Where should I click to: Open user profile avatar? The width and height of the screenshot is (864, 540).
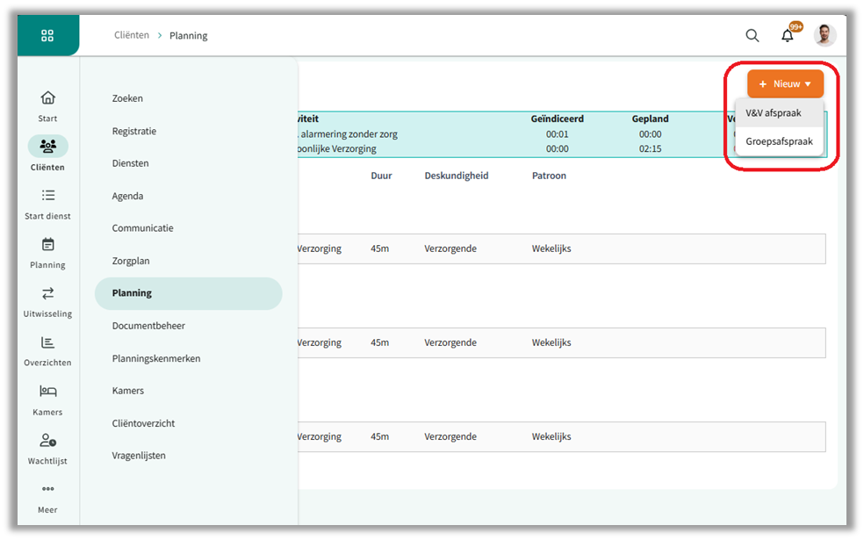(824, 36)
